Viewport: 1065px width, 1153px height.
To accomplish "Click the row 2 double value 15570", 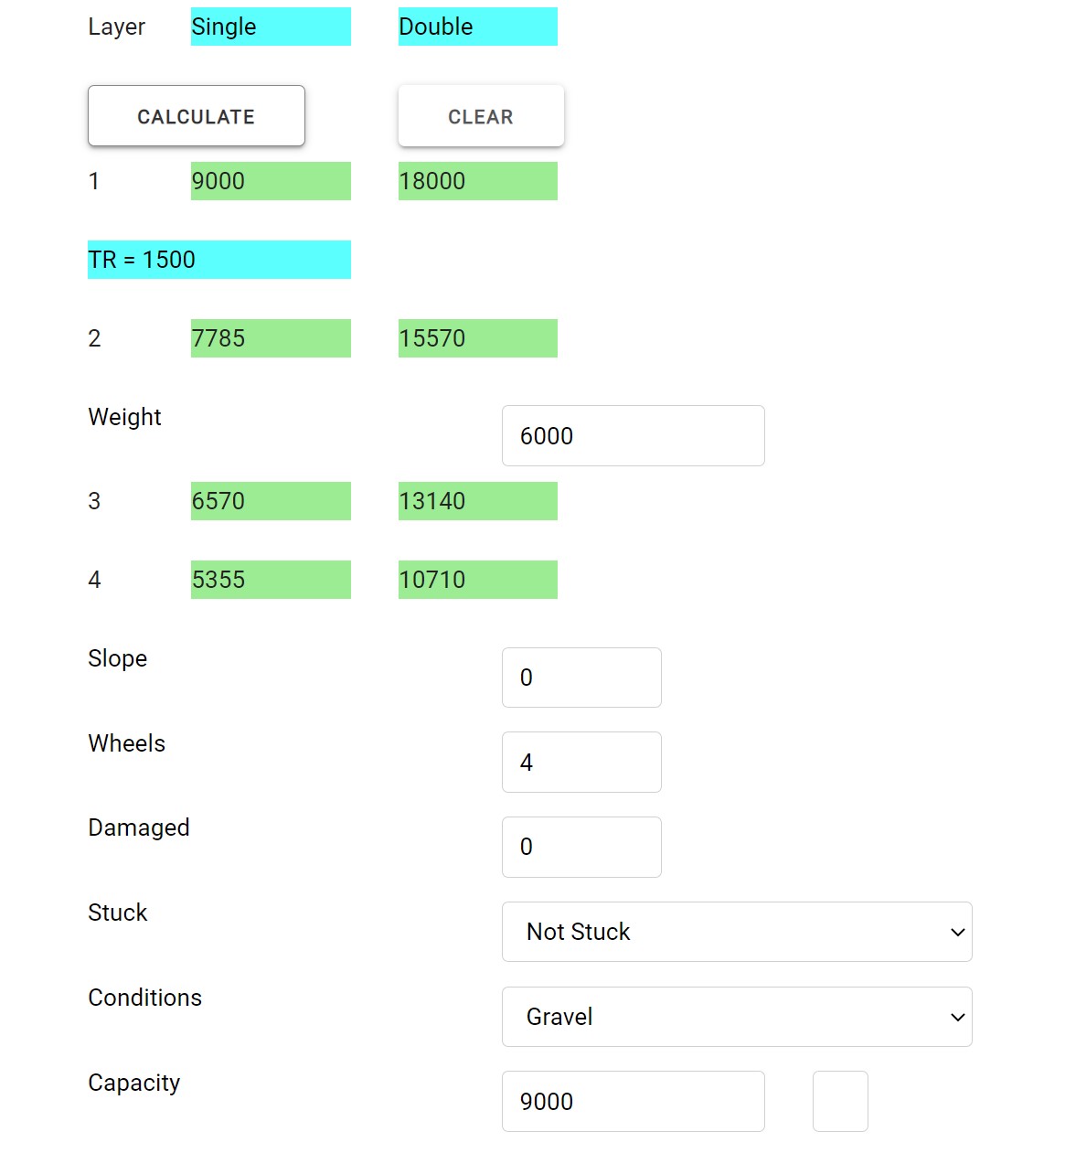I will pos(477,338).
